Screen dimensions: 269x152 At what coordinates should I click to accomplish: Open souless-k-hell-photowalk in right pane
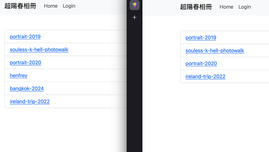click(215, 50)
